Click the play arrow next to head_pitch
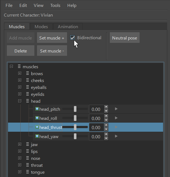The image size is (170, 177). 116,109
